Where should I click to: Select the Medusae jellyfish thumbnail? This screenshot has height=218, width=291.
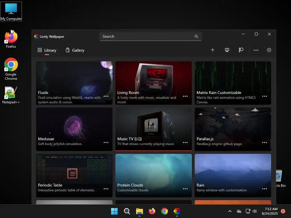(74, 129)
